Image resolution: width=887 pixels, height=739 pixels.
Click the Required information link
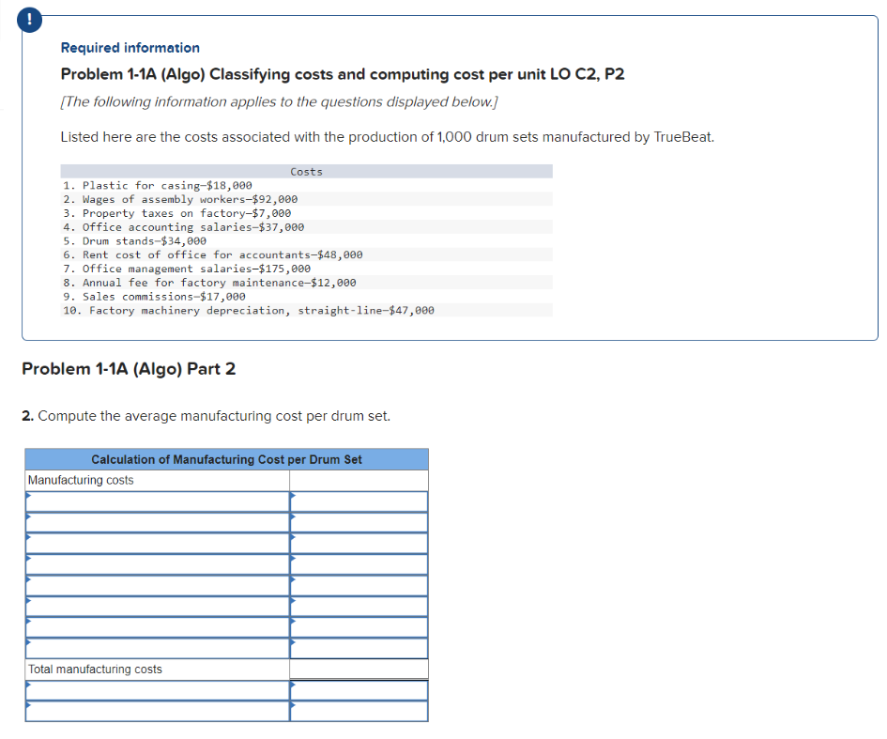tap(130, 47)
